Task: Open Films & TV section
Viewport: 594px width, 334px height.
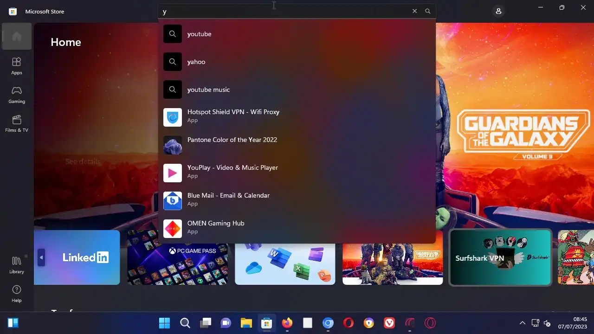Action: [x=17, y=123]
